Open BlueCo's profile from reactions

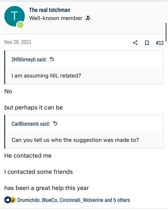(x=50, y=200)
